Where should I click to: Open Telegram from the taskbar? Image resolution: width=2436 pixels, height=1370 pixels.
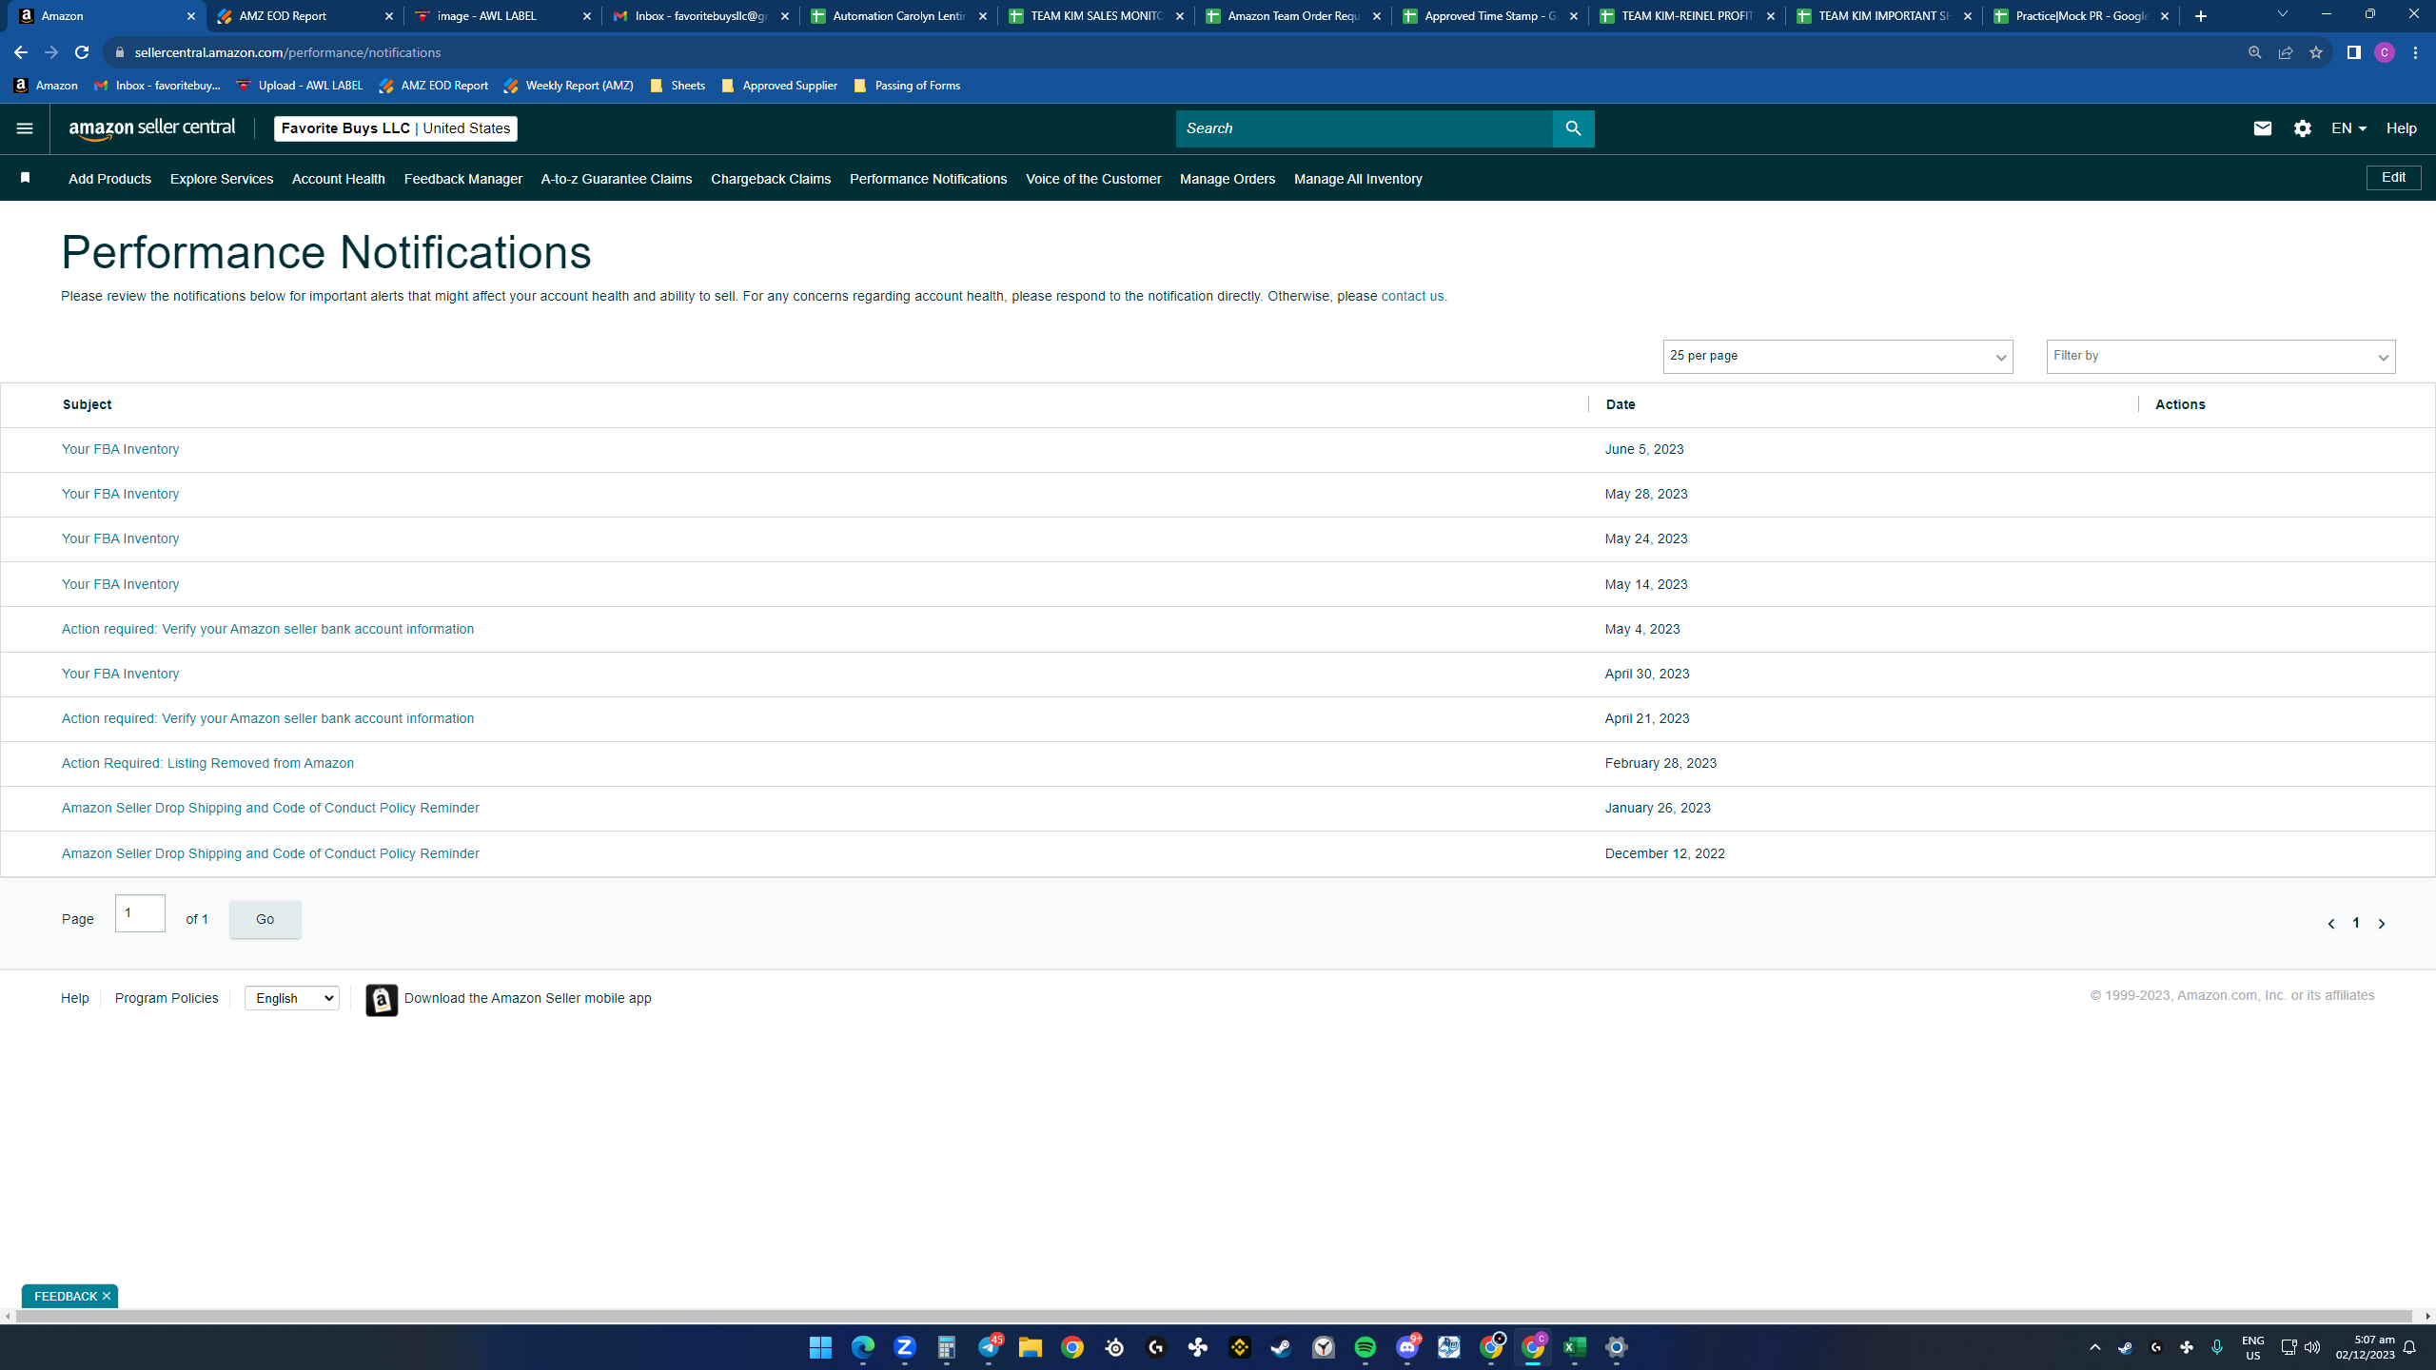[x=989, y=1347]
